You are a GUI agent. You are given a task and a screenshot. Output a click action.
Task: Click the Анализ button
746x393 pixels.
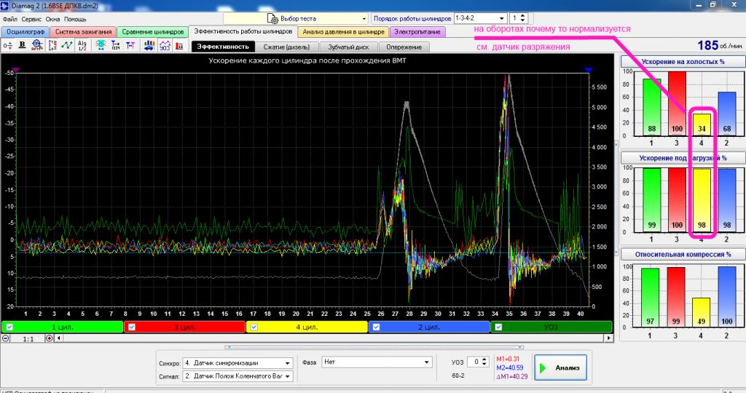pyautogui.click(x=560, y=368)
